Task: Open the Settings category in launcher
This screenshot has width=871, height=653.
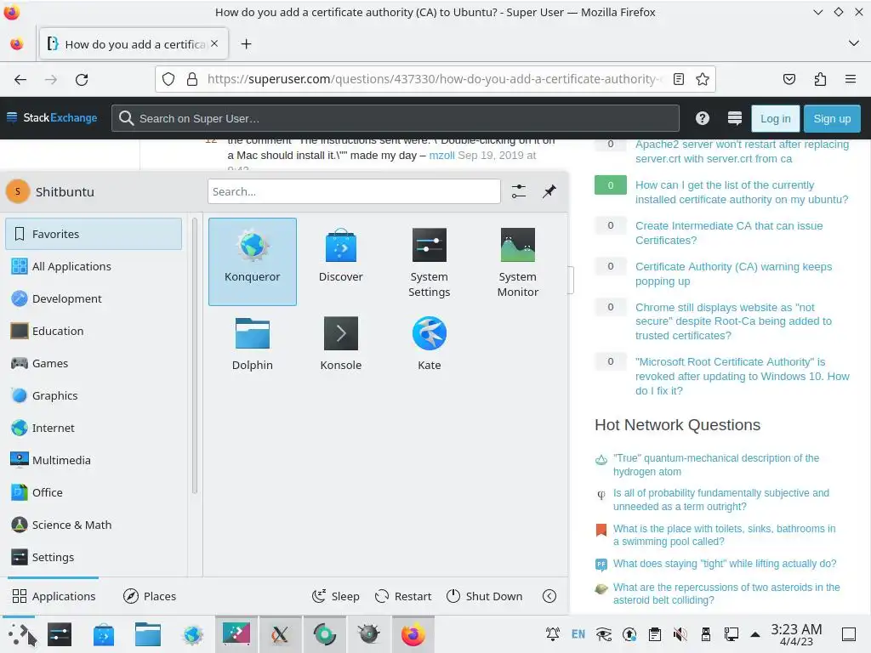Action: click(94, 557)
